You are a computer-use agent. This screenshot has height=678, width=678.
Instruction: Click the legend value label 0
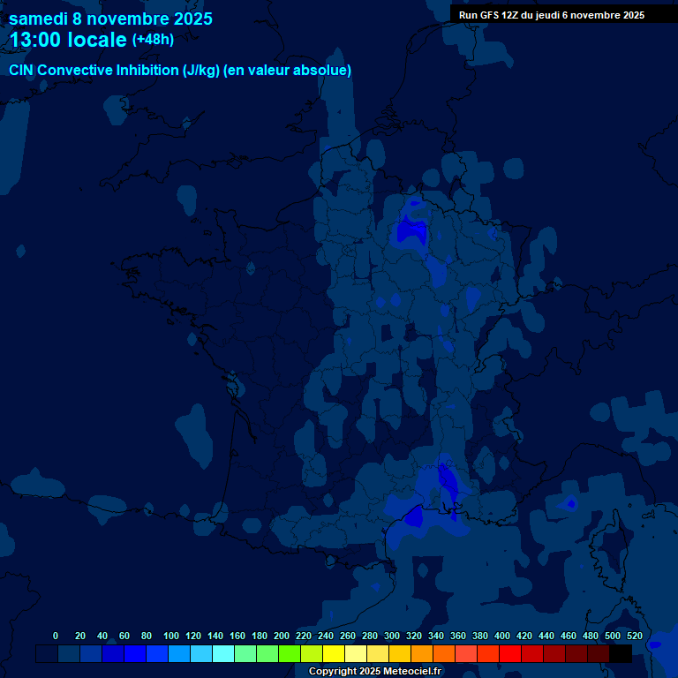[56, 636]
